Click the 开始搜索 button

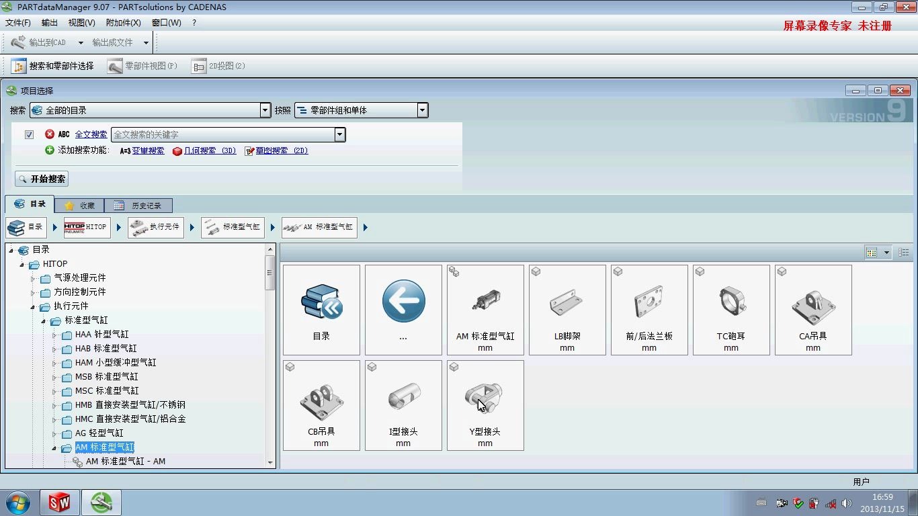pos(41,179)
